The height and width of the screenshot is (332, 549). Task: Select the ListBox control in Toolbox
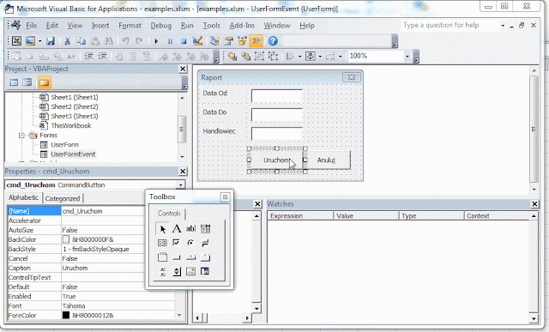162,242
